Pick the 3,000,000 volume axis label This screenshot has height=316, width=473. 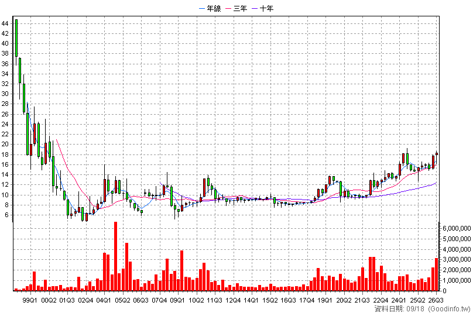(457, 260)
